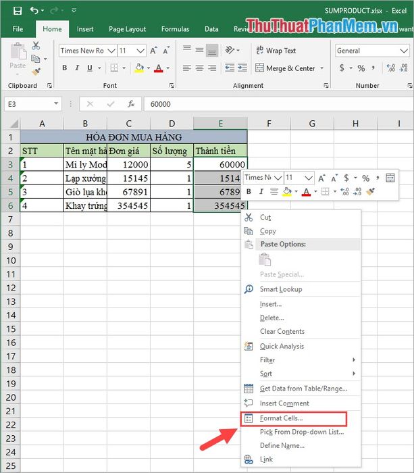The image size is (414, 473).
Task: Open the Times New Roman font dropdown in ribbon
Action: (x=111, y=51)
